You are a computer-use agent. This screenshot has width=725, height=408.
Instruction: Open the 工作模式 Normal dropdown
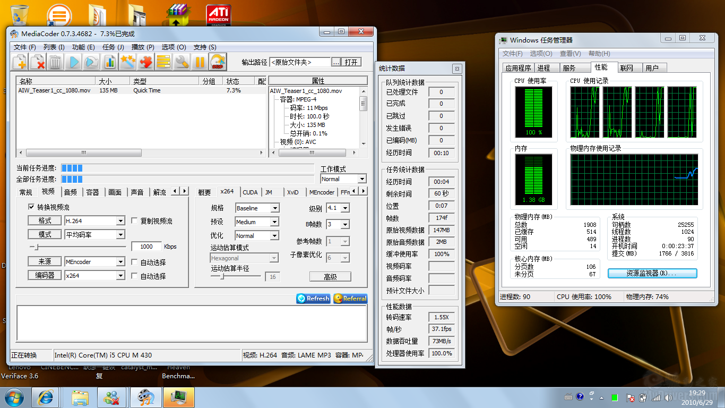tap(361, 179)
